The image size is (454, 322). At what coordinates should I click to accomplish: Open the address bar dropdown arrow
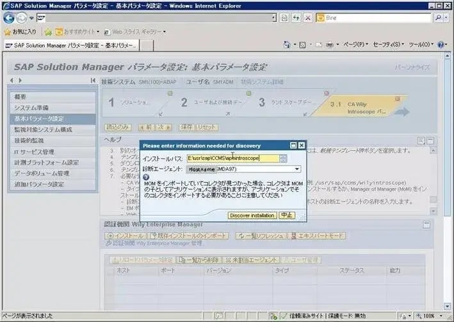pos(274,18)
